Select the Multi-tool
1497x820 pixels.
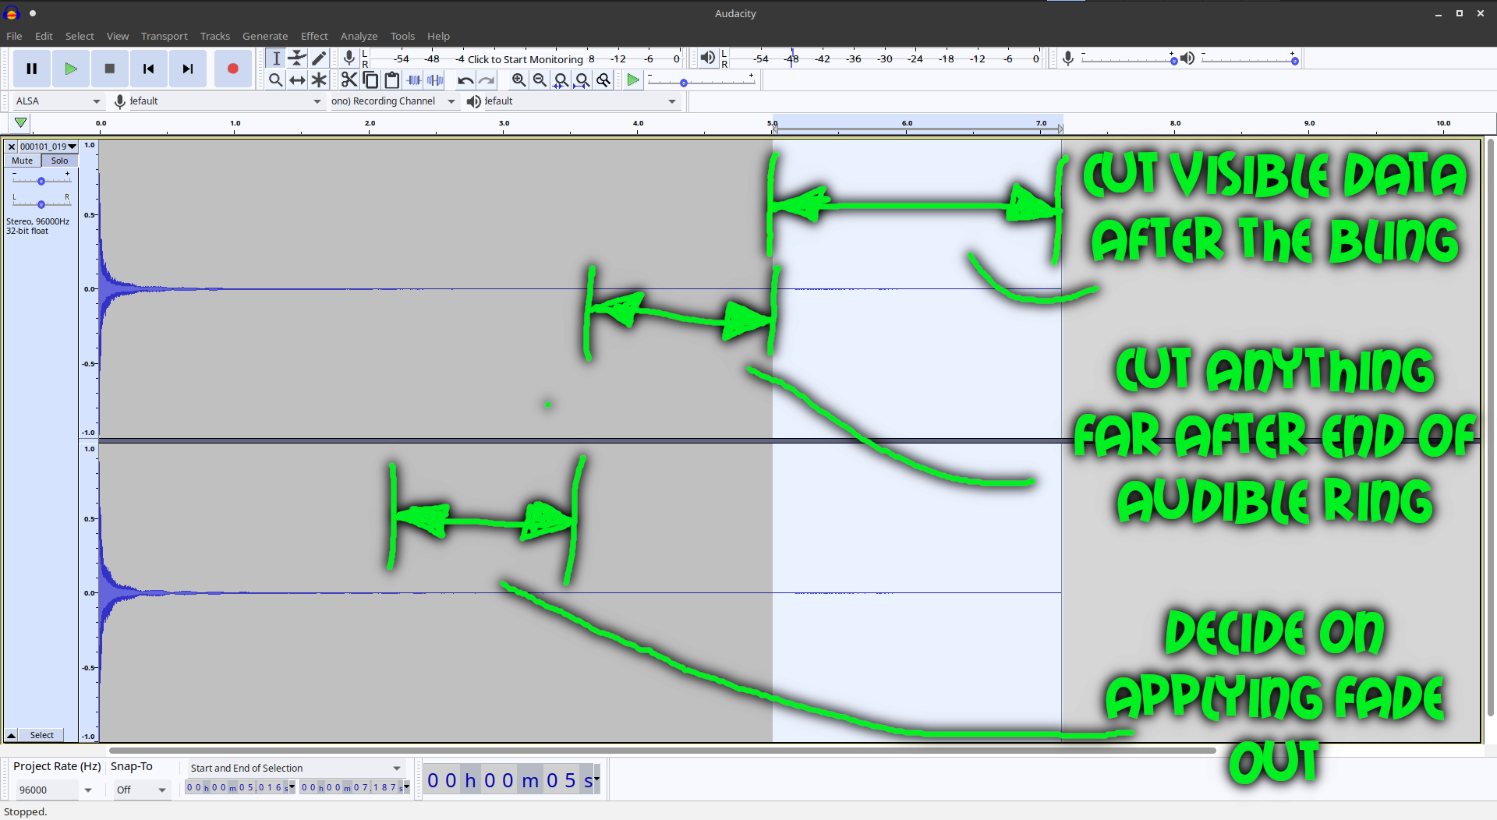[319, 79]
